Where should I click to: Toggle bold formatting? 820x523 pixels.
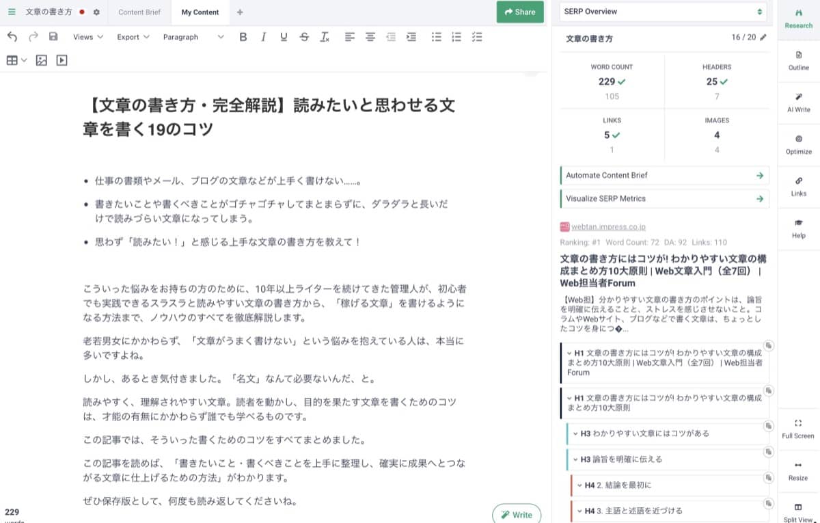coord(243,37)
